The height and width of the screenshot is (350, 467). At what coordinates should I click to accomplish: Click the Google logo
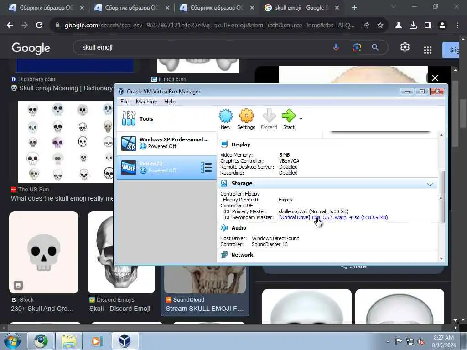pos(31,48)
